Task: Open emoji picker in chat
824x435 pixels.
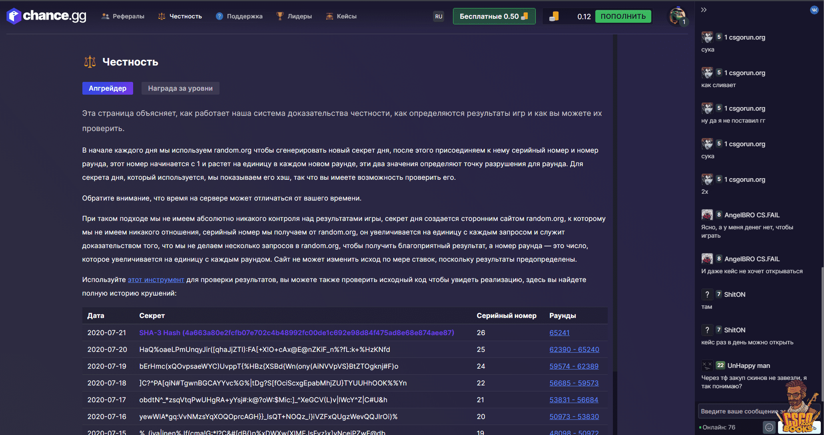Action: [x=769, y=427]
